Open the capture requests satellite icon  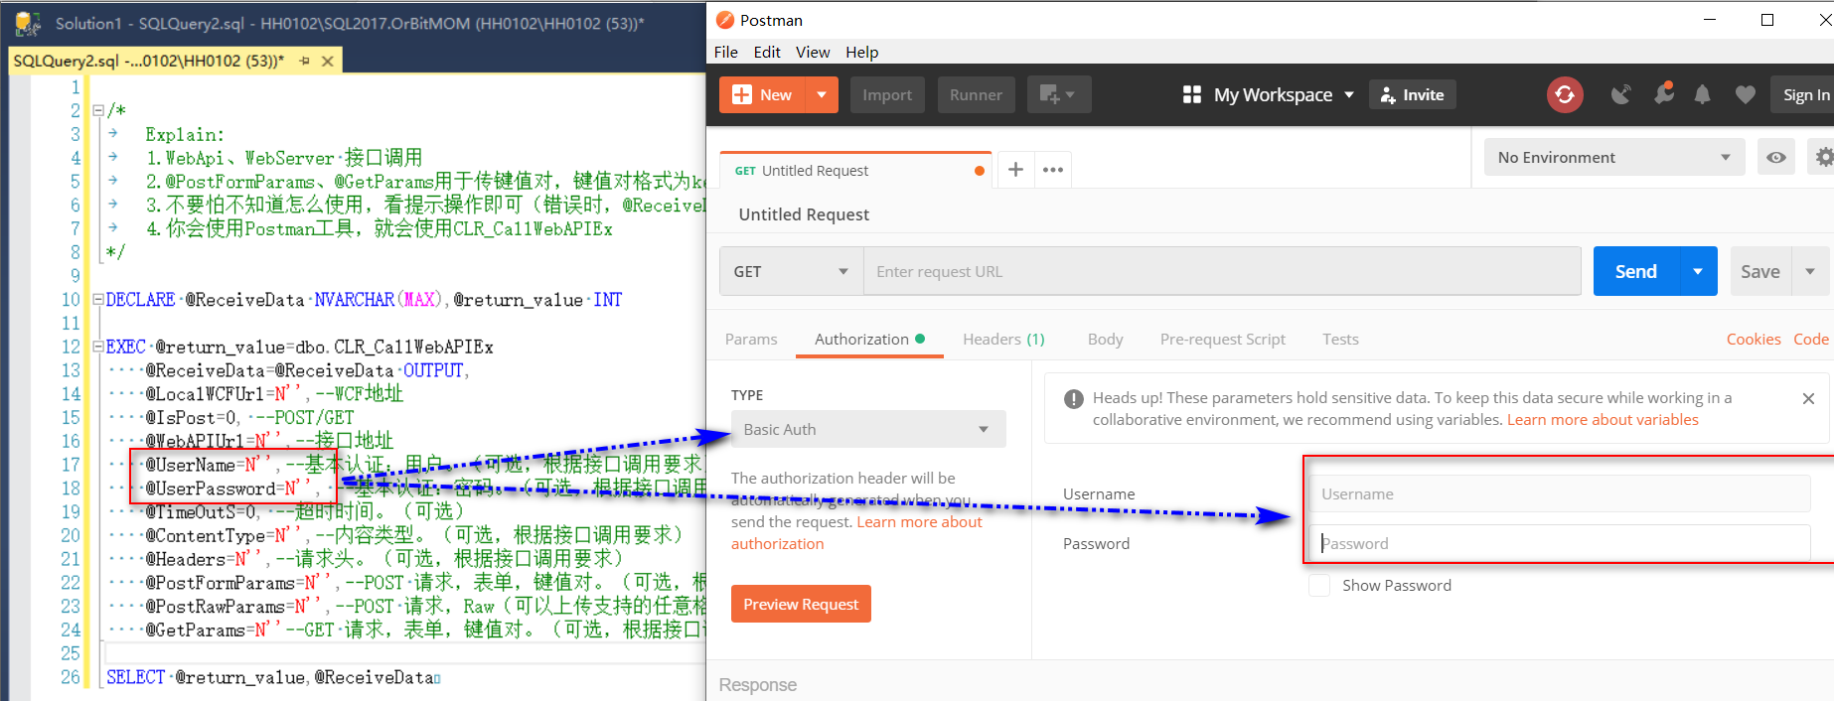click(1620, 94)
